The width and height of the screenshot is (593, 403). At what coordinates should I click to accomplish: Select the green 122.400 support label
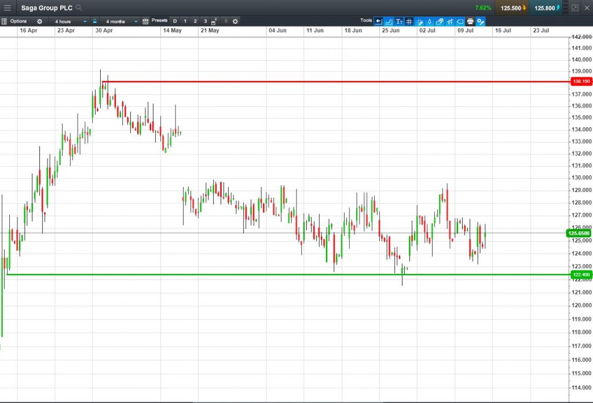pos(581,275)
